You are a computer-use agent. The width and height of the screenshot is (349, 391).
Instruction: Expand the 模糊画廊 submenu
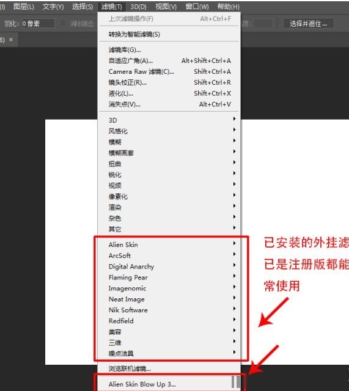coord(169,152)
